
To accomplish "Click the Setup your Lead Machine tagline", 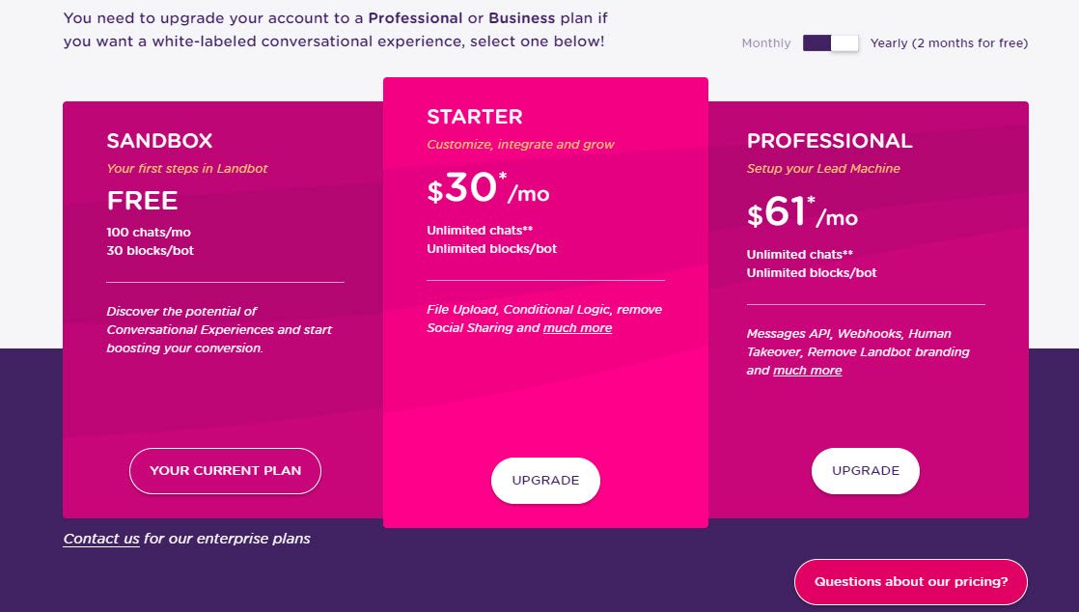I will pyautogui.click(x=823, y=169).
